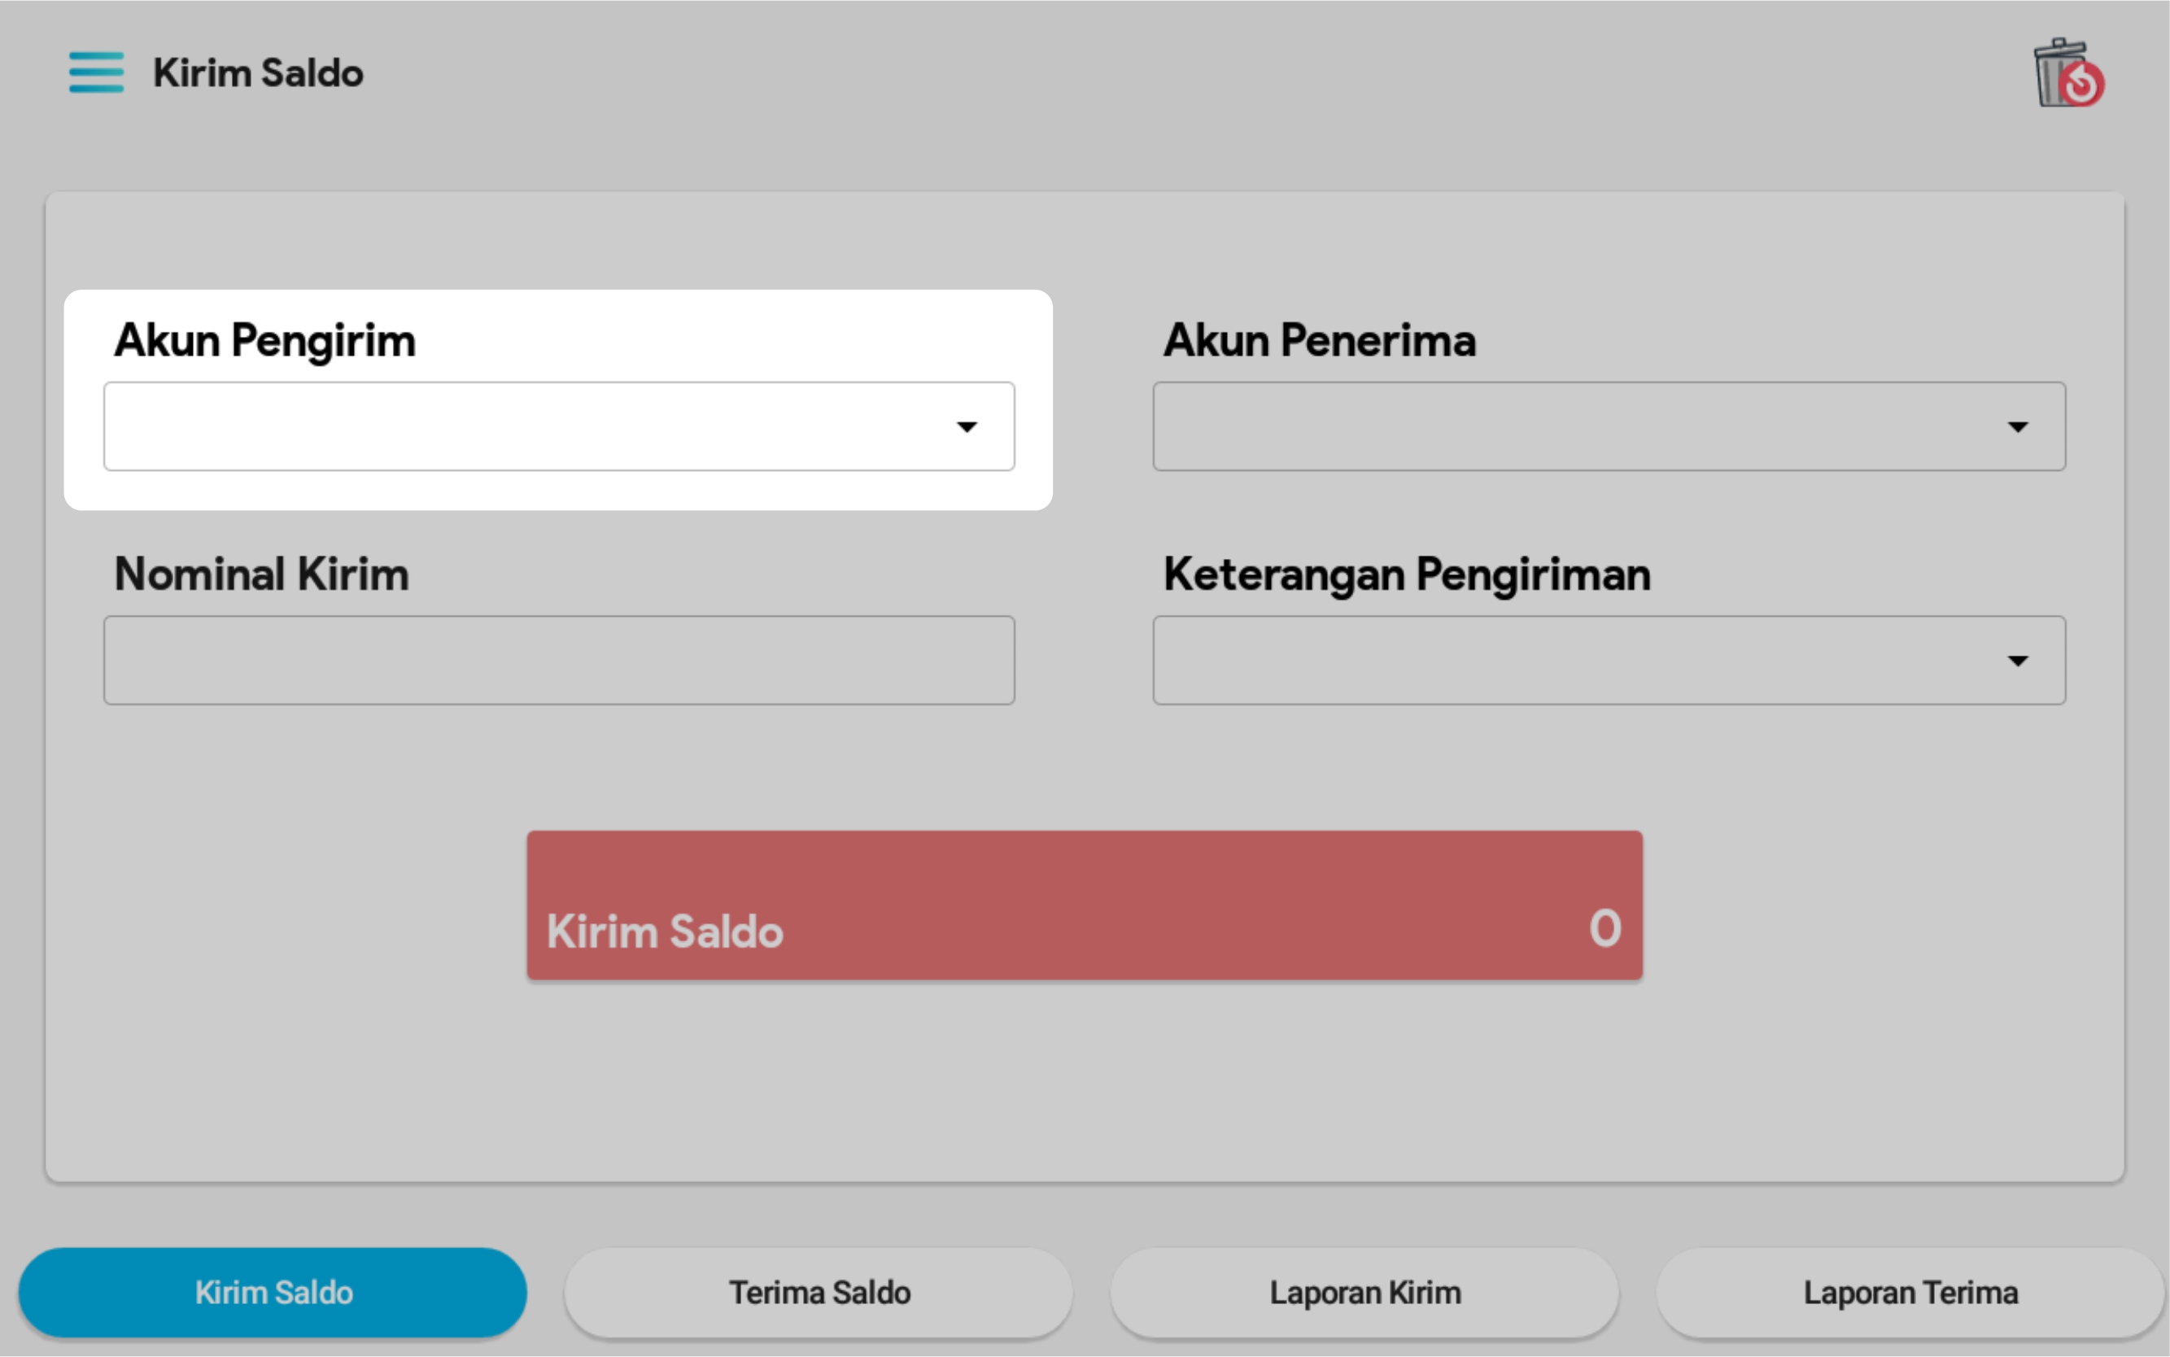Switch to the Terima Saldo tab
The width and height of the screenshot is (2170, 1357).
(819, 1293)
